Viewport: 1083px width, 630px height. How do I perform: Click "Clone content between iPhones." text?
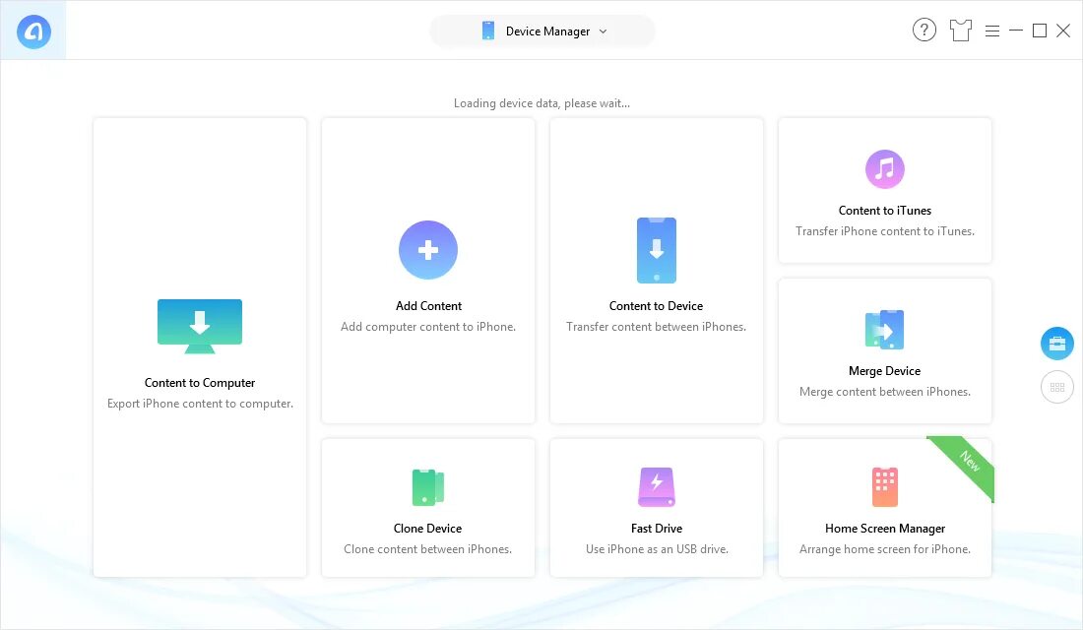427,549
